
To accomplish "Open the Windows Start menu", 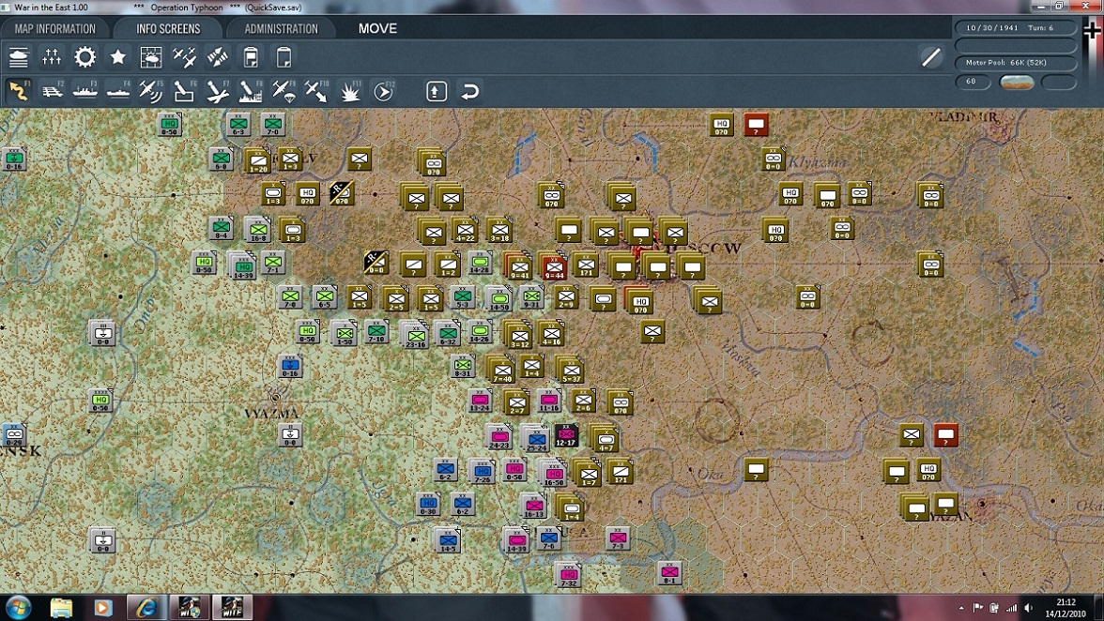I will click(18, 607).
